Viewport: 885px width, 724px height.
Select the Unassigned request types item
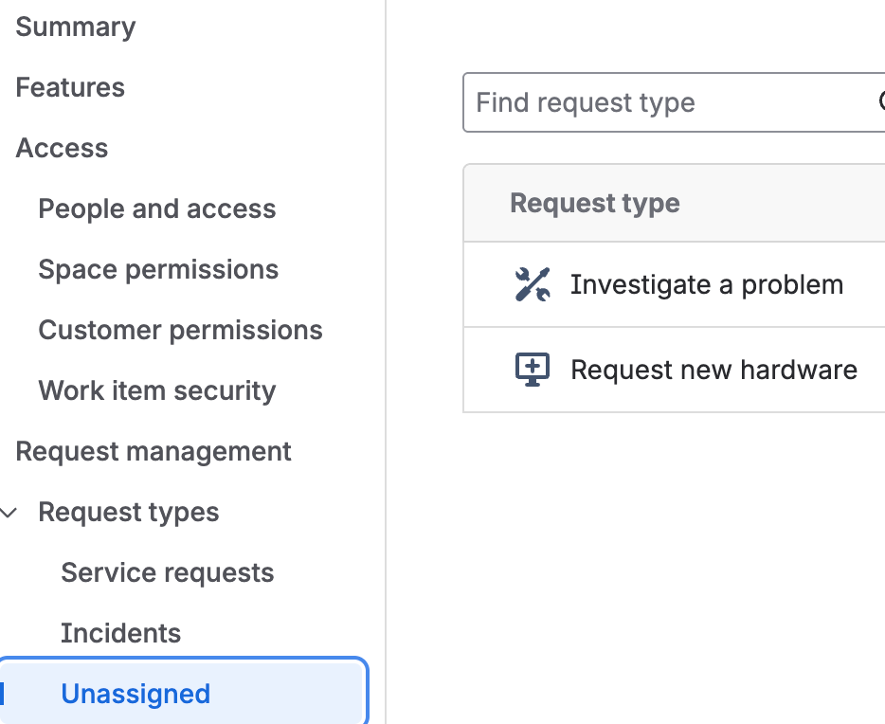135,694
